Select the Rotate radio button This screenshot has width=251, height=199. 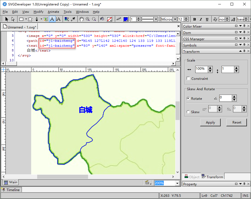click(x=188, y=98)
